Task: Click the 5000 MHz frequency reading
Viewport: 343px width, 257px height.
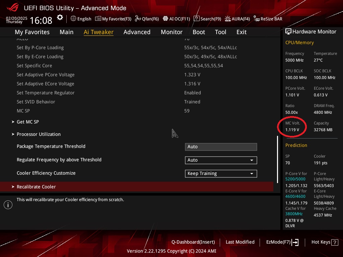Action: pos(294,60)
